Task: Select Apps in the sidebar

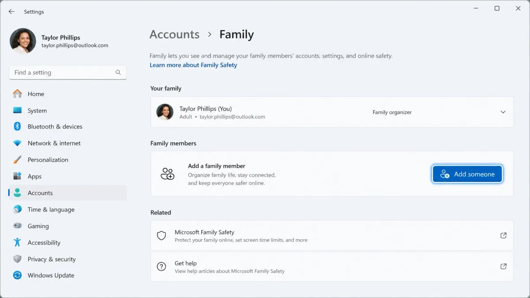Action: pos(68,176)
